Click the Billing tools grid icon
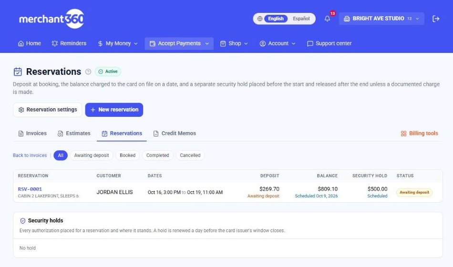This screenshot has height=267, width=453. pyautogui.click(x=403, y=133)
